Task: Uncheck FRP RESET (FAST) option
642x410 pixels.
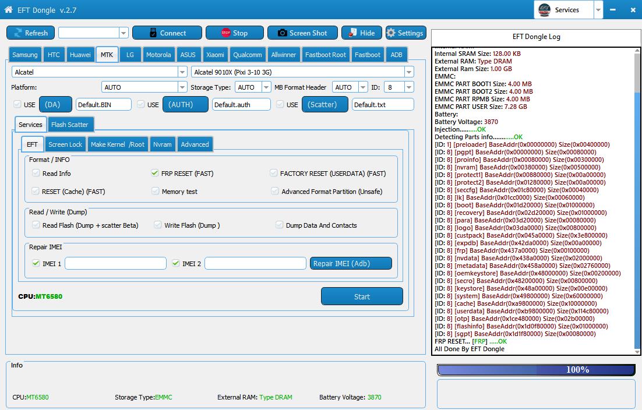Action: (x=154, y=173)
